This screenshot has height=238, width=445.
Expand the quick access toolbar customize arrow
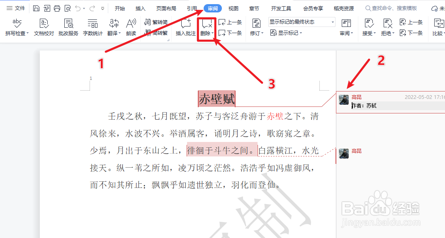103,9
